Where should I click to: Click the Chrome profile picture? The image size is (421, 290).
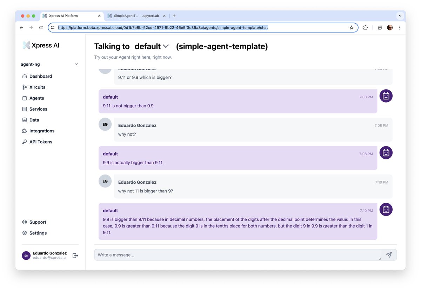coord(390,27)
